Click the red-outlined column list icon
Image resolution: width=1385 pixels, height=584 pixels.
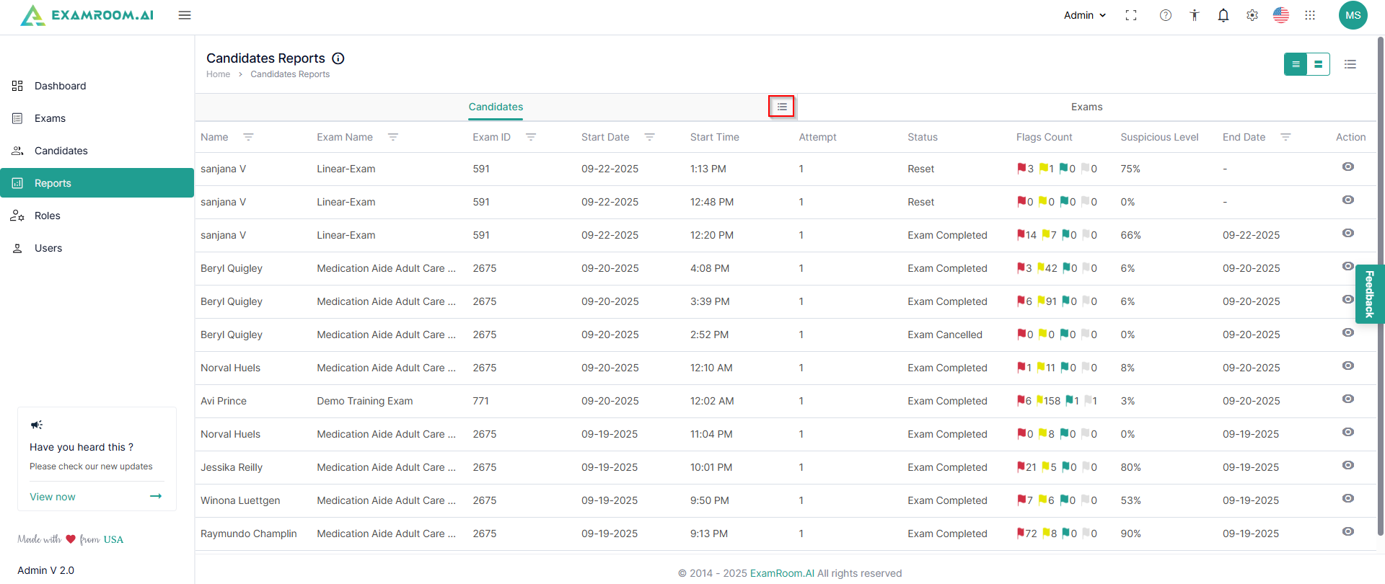(x=782, y=107)
